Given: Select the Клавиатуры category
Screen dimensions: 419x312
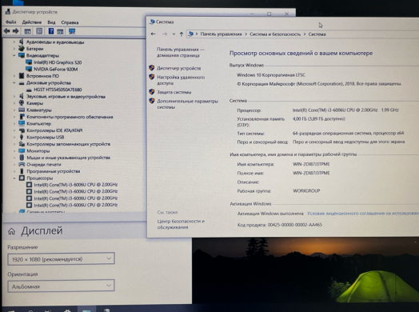Looking at the screenshot, I should (39, 110).
